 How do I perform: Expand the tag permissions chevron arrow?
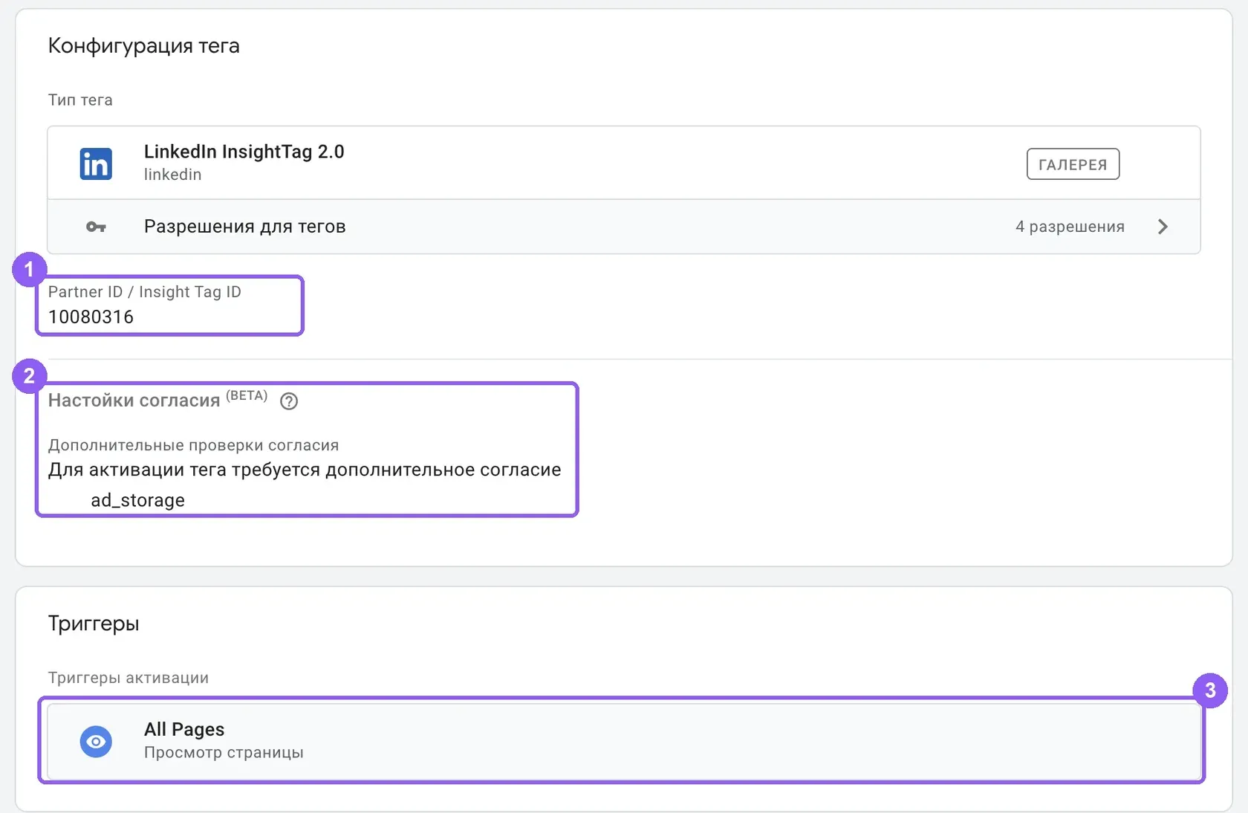point(1163,227)
